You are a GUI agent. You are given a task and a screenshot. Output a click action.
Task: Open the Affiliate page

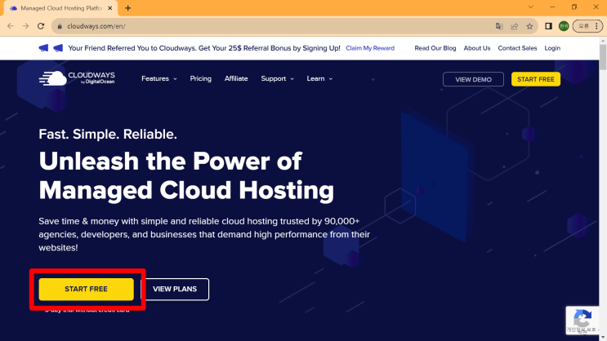pyautogui.click(x=236, y=78)
